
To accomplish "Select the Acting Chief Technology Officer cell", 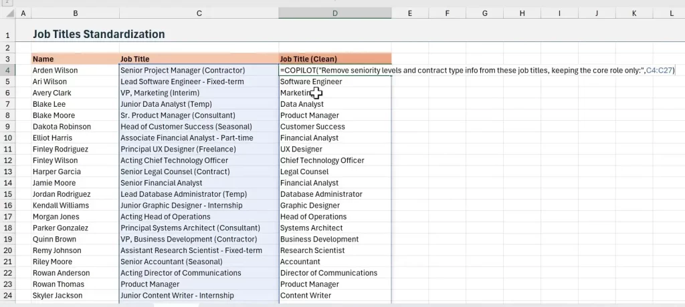I will [199, 160].
